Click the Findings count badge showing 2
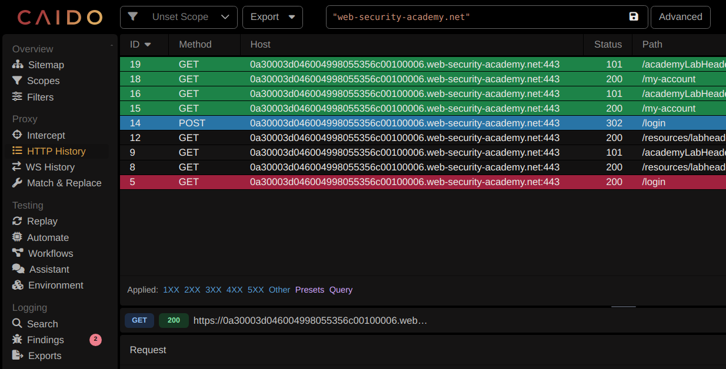Viewport: 726px width, 369px height. point(95,340)
